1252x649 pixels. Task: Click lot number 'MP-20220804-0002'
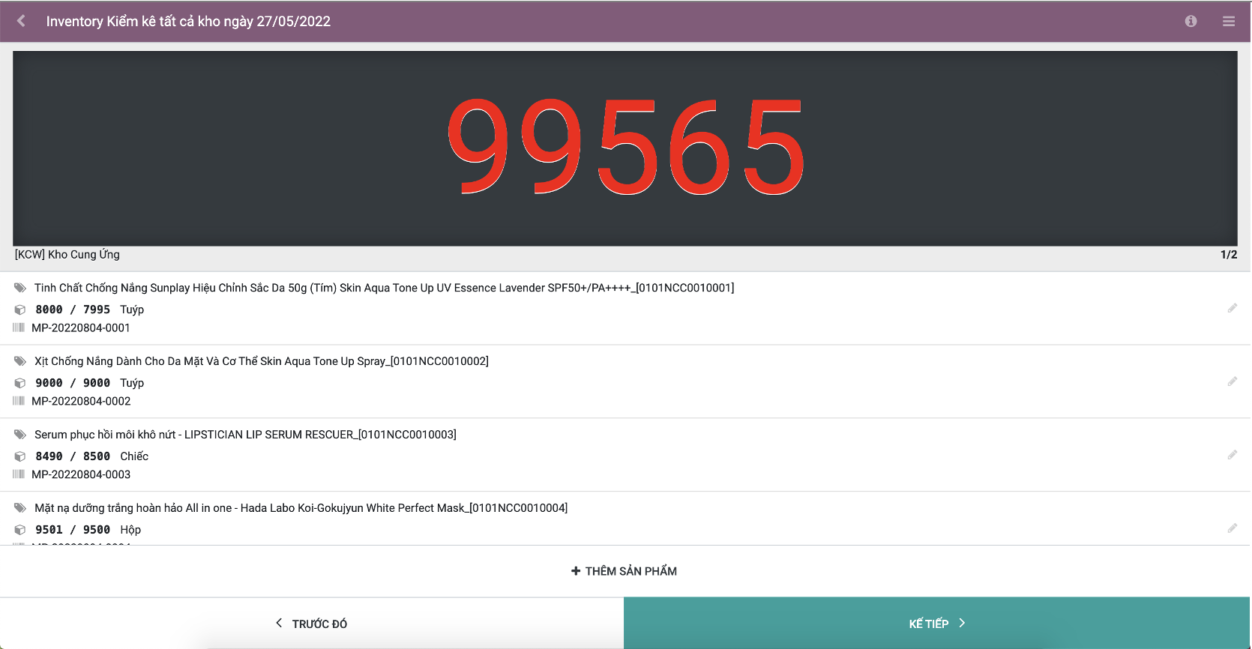tap(81, 401)
